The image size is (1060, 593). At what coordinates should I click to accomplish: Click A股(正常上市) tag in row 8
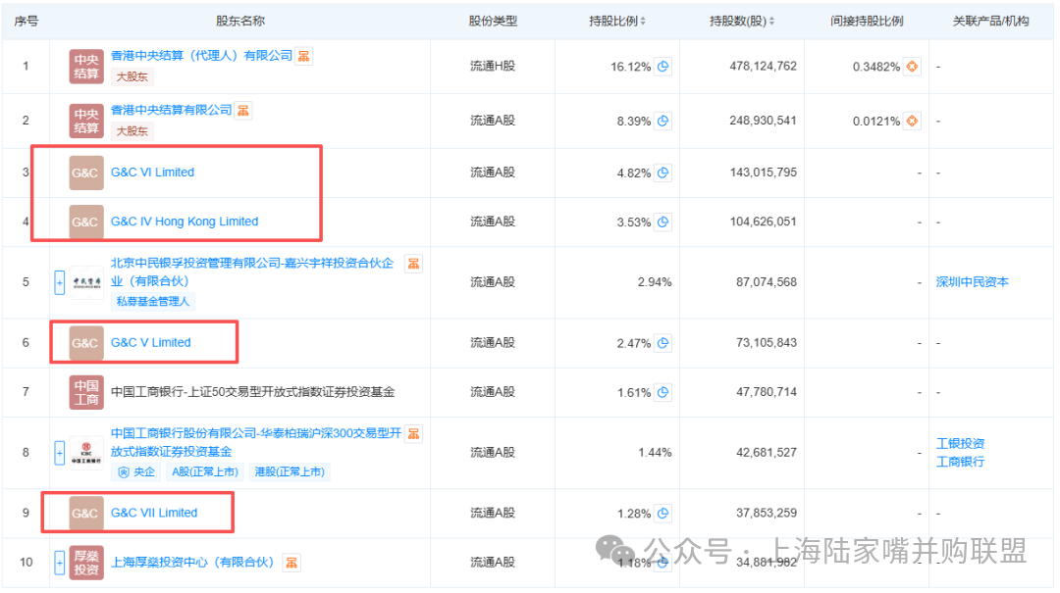pyautogui.click(x=205, y=472)
